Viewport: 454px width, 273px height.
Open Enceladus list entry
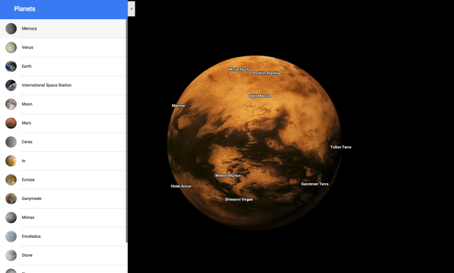(31, 236)
